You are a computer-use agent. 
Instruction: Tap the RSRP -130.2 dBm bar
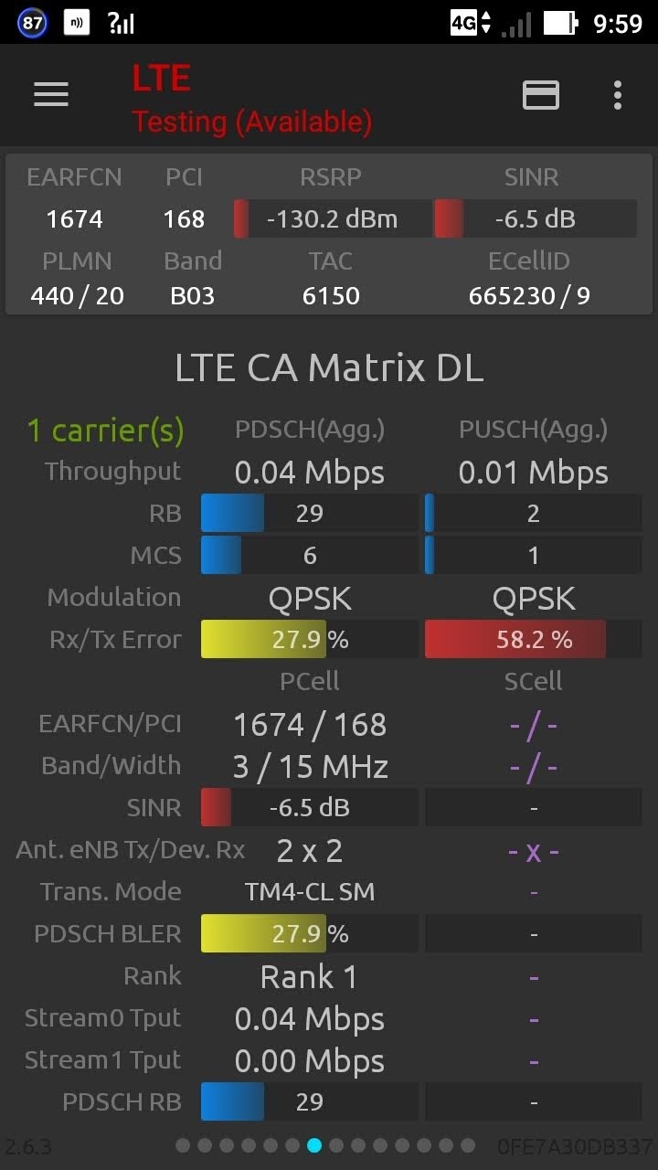[332, 219]
